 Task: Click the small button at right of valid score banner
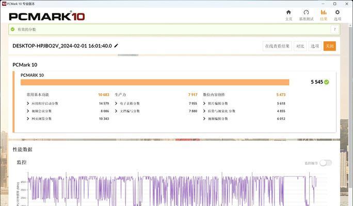335,29
